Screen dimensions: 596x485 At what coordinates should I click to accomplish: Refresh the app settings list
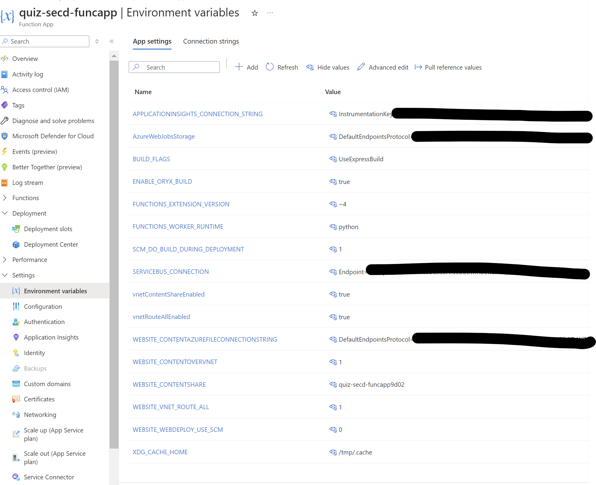(x=282, y=67)
